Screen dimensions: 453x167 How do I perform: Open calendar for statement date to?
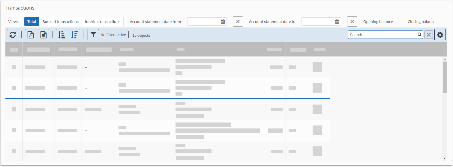(x=337, y=22)
